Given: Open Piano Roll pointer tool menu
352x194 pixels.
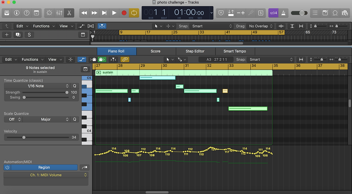Looking at the screenshot, I should pyautogui.click(x=170, y=59).
